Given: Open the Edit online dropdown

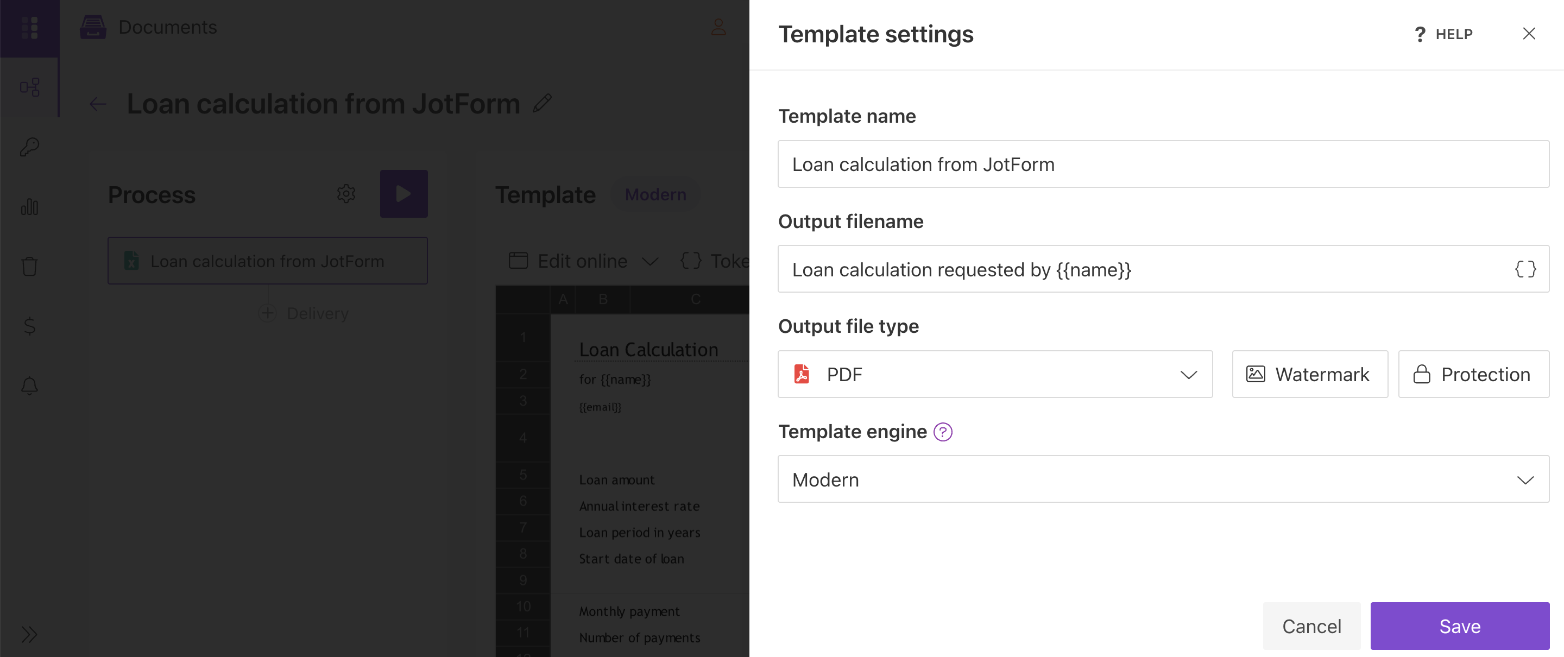Looking at the screenshot, I should [583, 261].
